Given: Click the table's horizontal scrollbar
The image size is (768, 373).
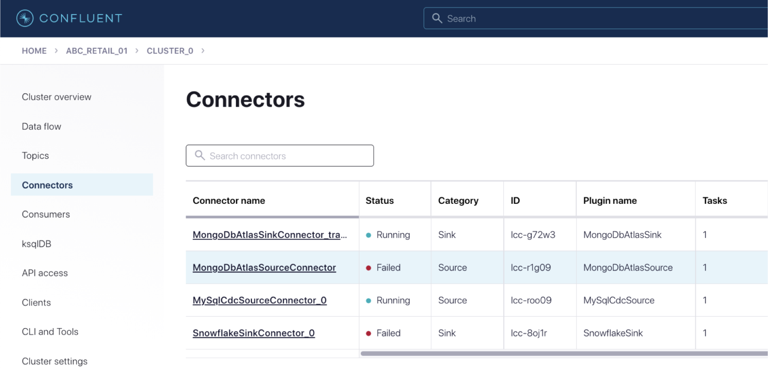Looking at the screenshot, I should (x=564, y=353).
